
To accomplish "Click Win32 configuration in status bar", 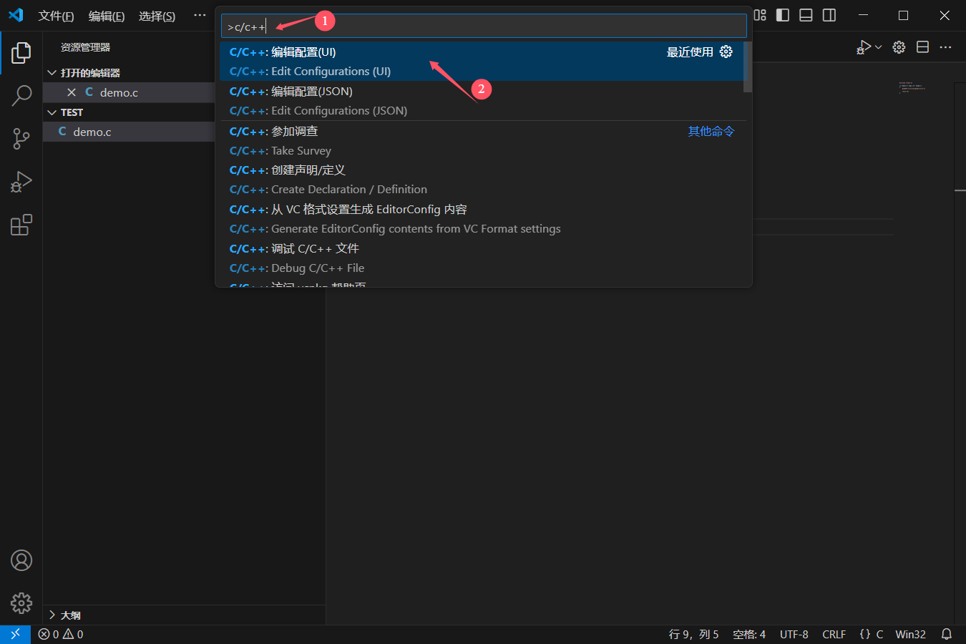I will click(x=910, y=634).
